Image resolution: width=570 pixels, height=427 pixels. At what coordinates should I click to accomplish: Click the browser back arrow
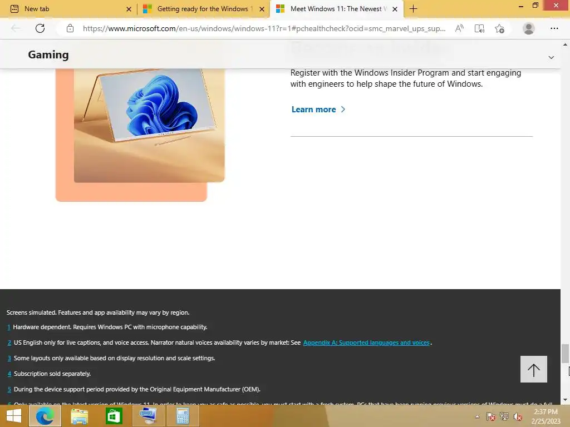click(x=16, y=28)
